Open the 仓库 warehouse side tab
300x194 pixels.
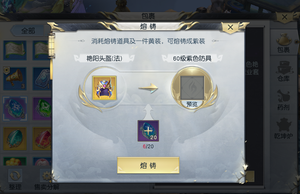click(284, 71)
